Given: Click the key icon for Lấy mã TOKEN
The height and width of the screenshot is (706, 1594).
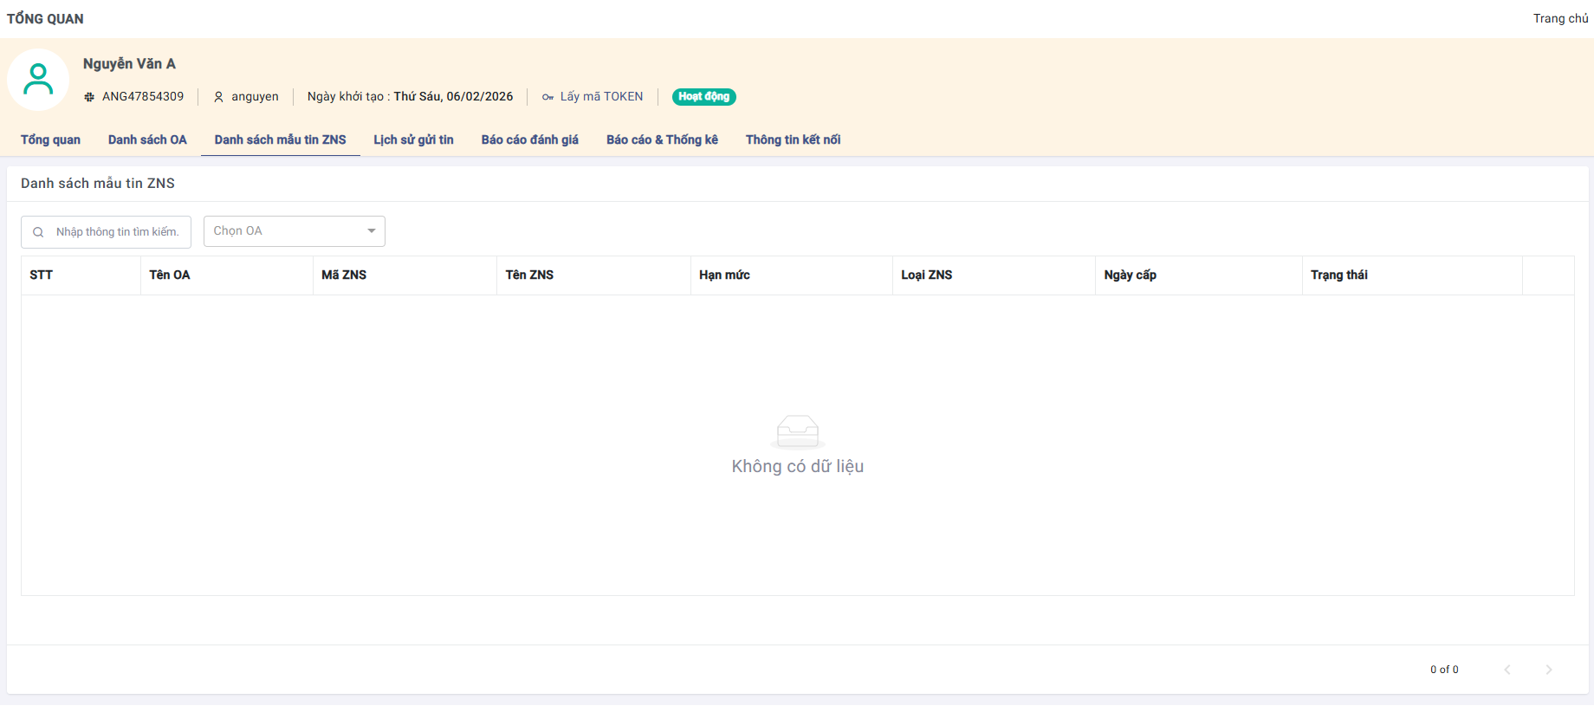Looking at the screenshot, I should pyautogui.click(x=548, y=97).
